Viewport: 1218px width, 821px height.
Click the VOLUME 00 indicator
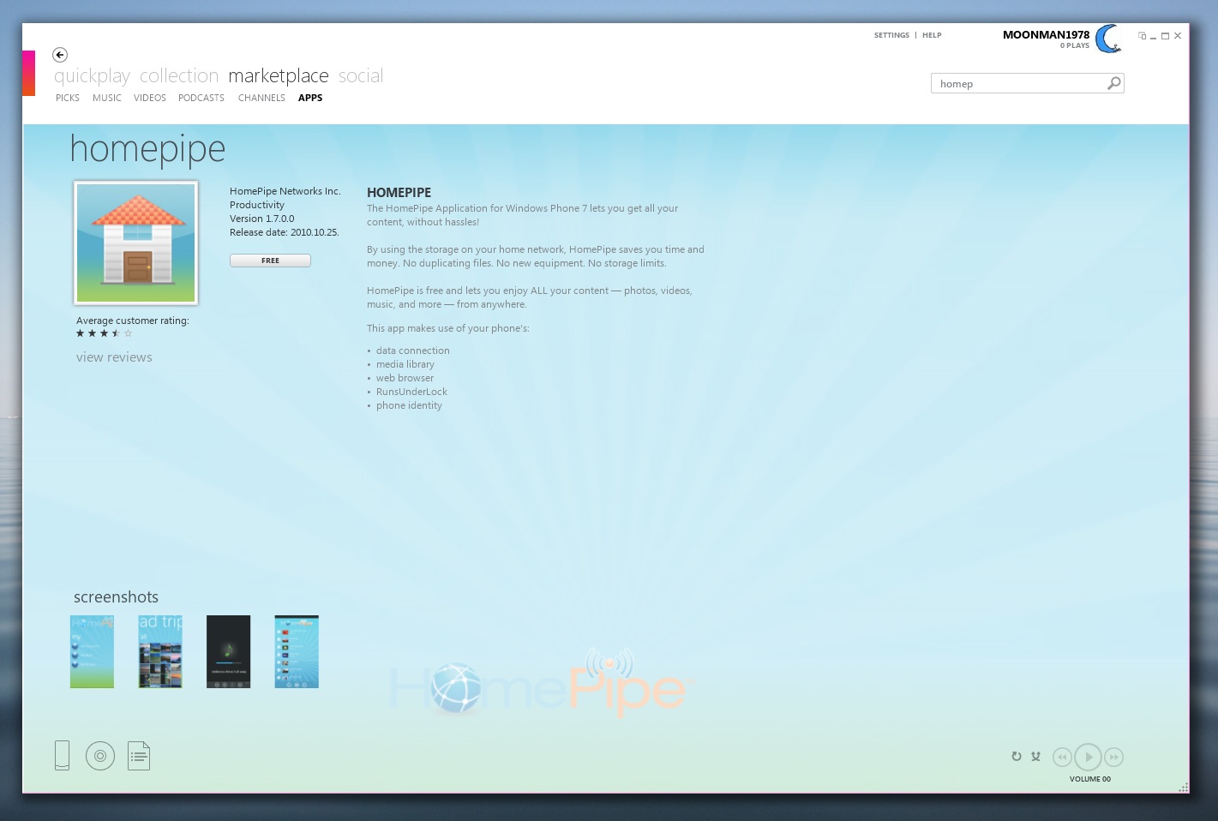(1089, 779)
